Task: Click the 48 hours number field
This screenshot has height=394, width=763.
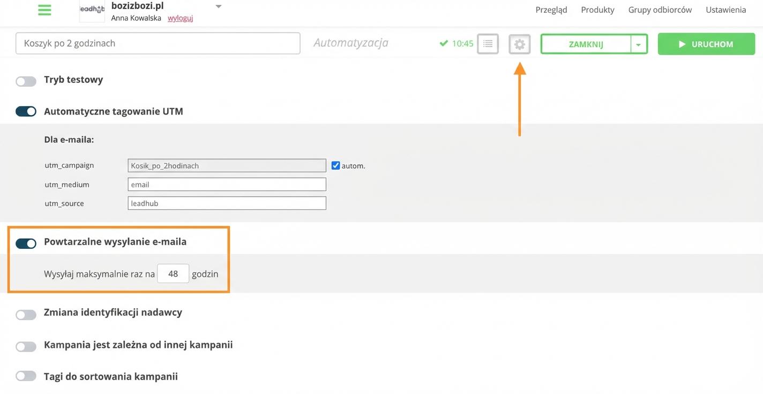Action: click(x=173, y=274)
